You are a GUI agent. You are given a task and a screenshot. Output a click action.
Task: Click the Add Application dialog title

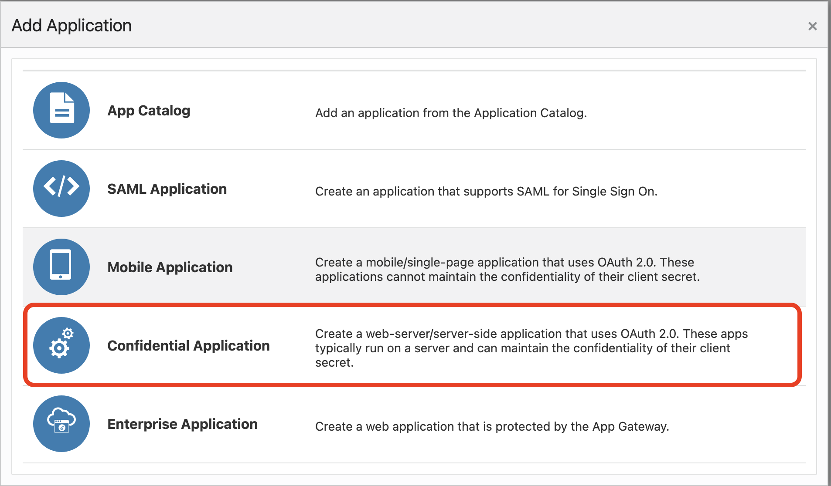click(72, 26)
